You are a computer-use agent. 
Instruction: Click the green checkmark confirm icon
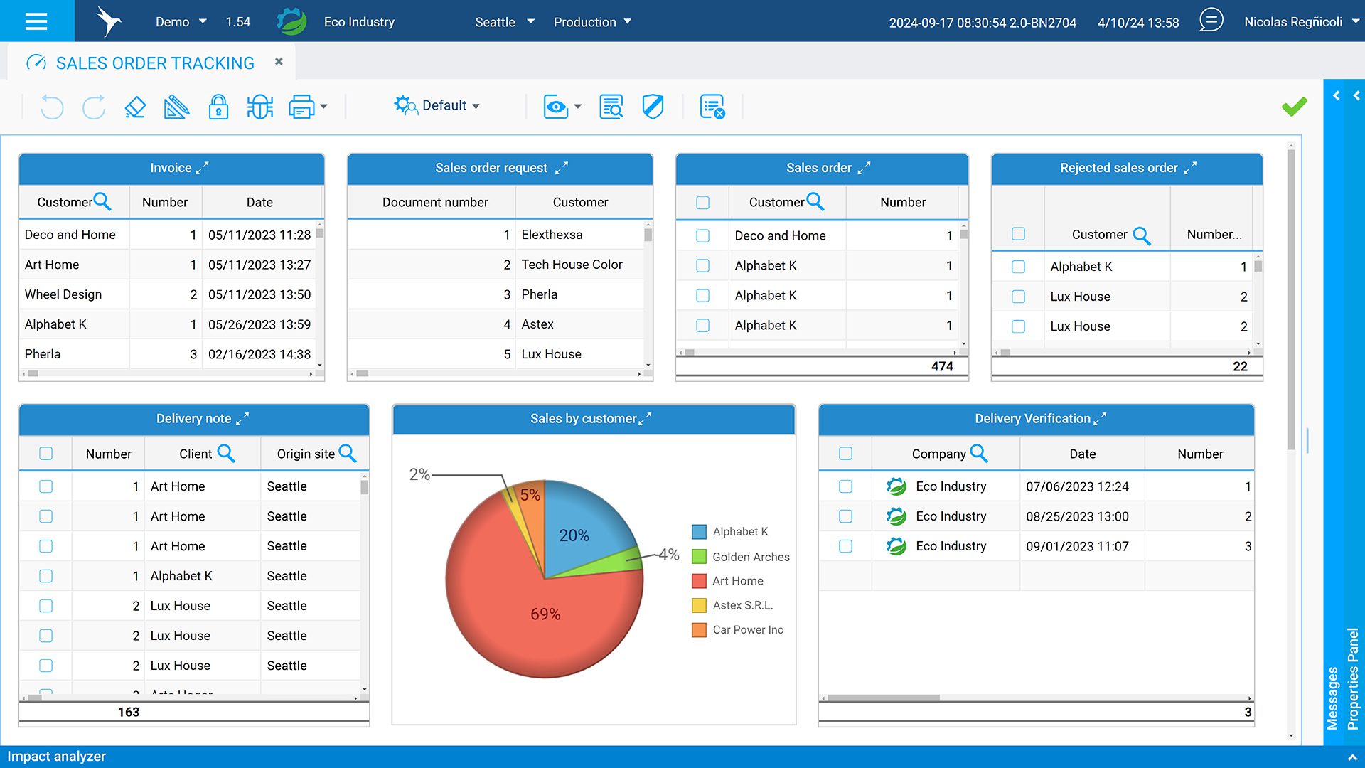tap(1294, 107)
